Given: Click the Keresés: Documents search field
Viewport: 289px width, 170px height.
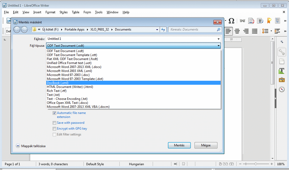Looking at the screenshot, I should (x=195, y=29).
